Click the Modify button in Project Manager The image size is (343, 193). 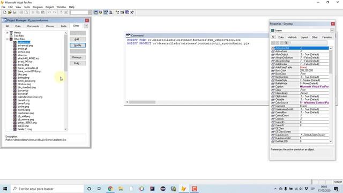click(x=78, y=45)
